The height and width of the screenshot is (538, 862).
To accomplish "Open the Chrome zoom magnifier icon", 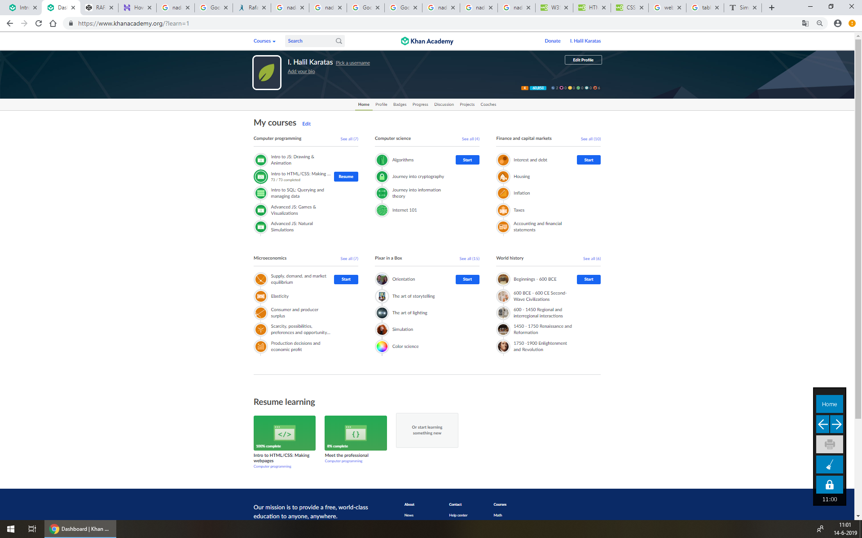I will tap(820, 23).
